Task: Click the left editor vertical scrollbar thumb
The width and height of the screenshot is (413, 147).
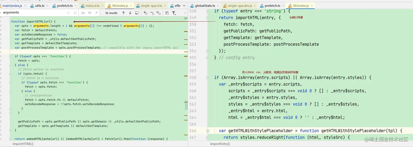Action: click(x=186, y=105)
